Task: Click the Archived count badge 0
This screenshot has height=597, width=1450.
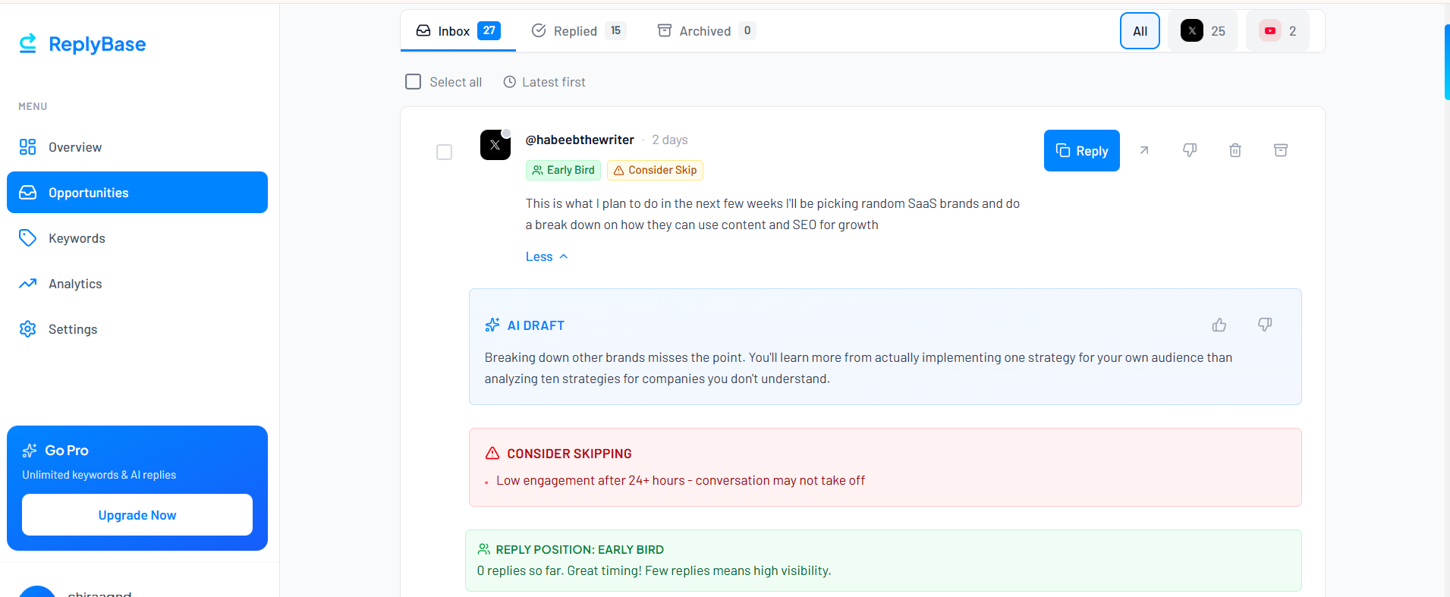Action: coord(747,30)
